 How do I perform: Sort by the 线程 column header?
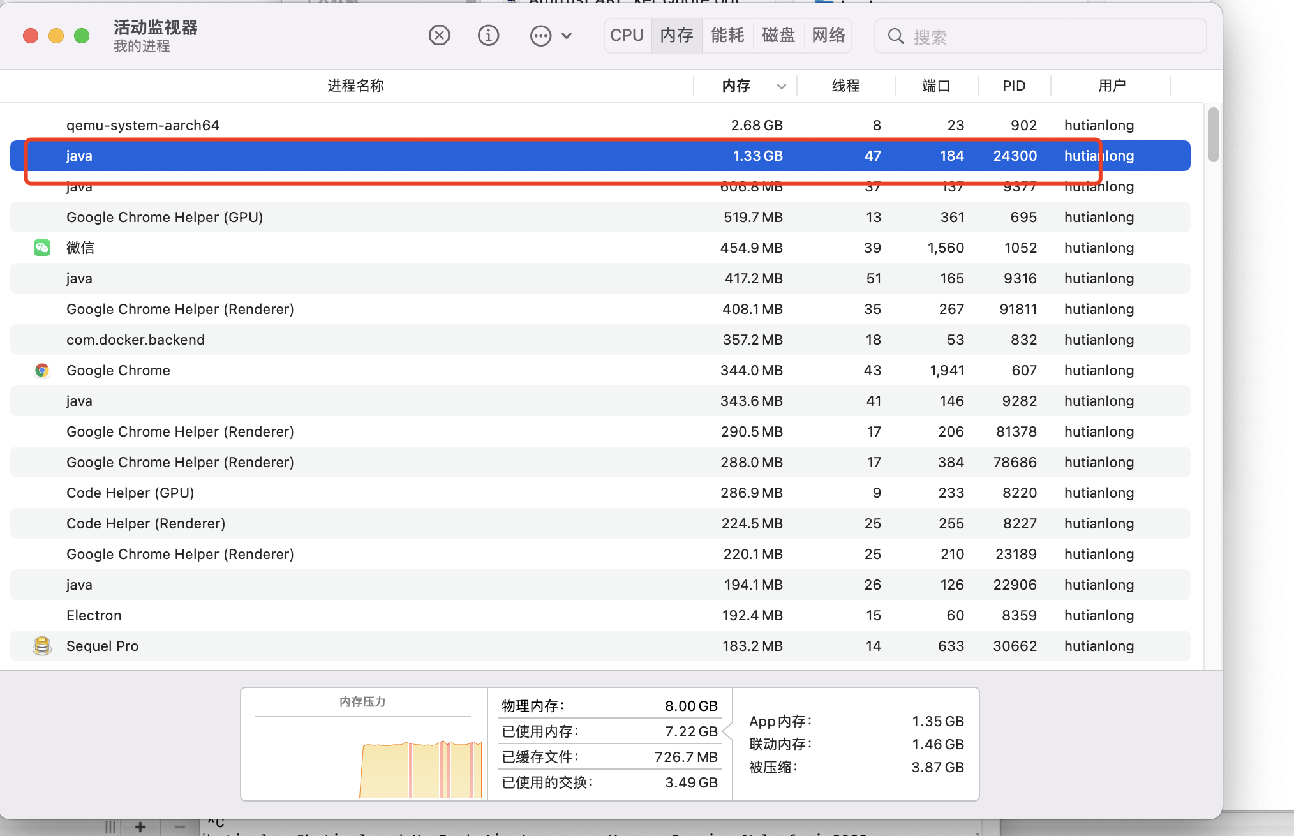tap(845, 86)
